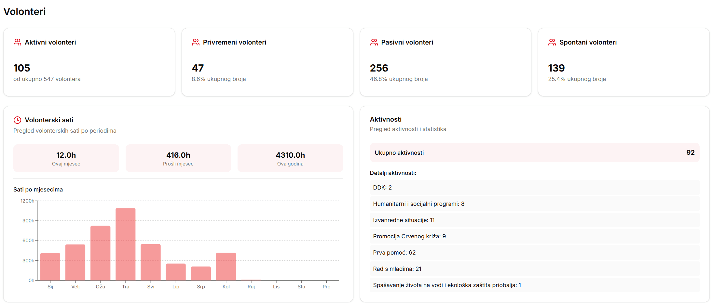Viewport: 712px width, 303px height.
Task: Click the Tra bar in chart
Action: click(x=126, y=244)
